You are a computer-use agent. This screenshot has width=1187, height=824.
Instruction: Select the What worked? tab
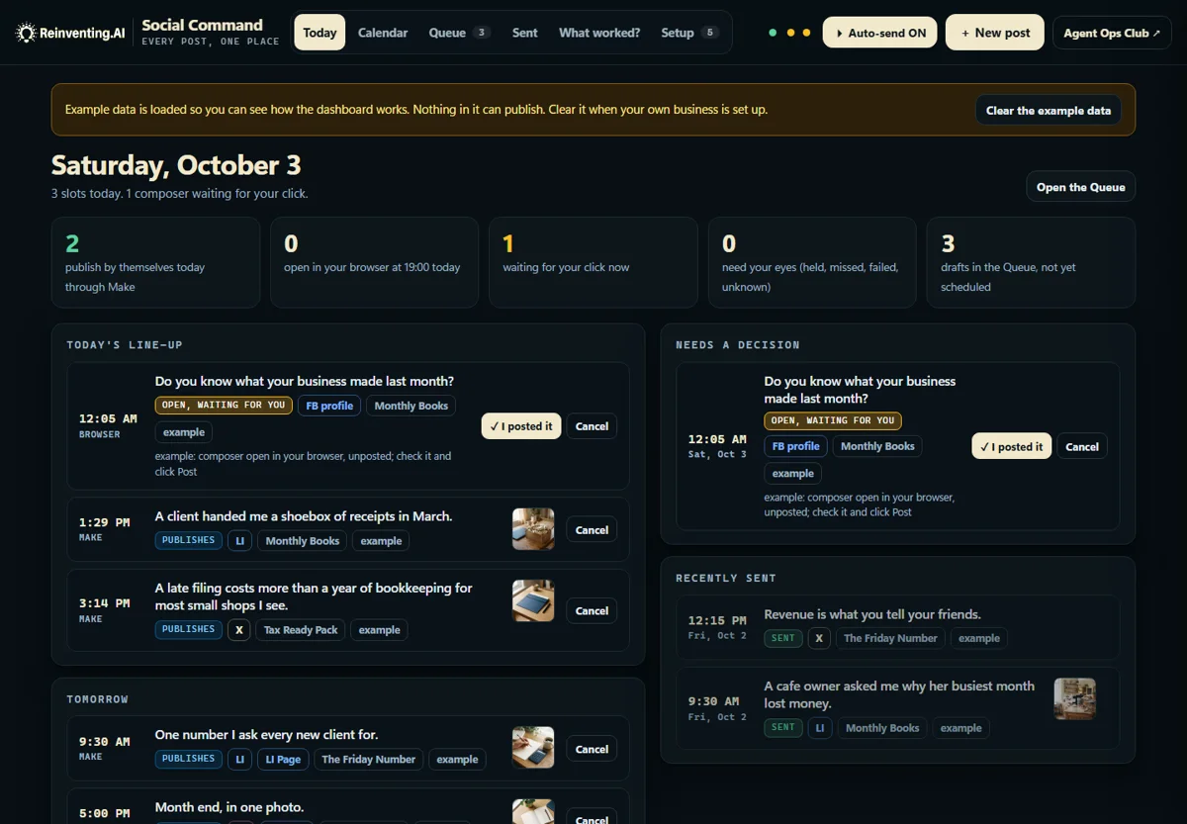(599, 33)
